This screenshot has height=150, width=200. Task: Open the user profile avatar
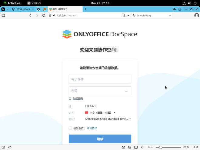[x=196, y=15]
